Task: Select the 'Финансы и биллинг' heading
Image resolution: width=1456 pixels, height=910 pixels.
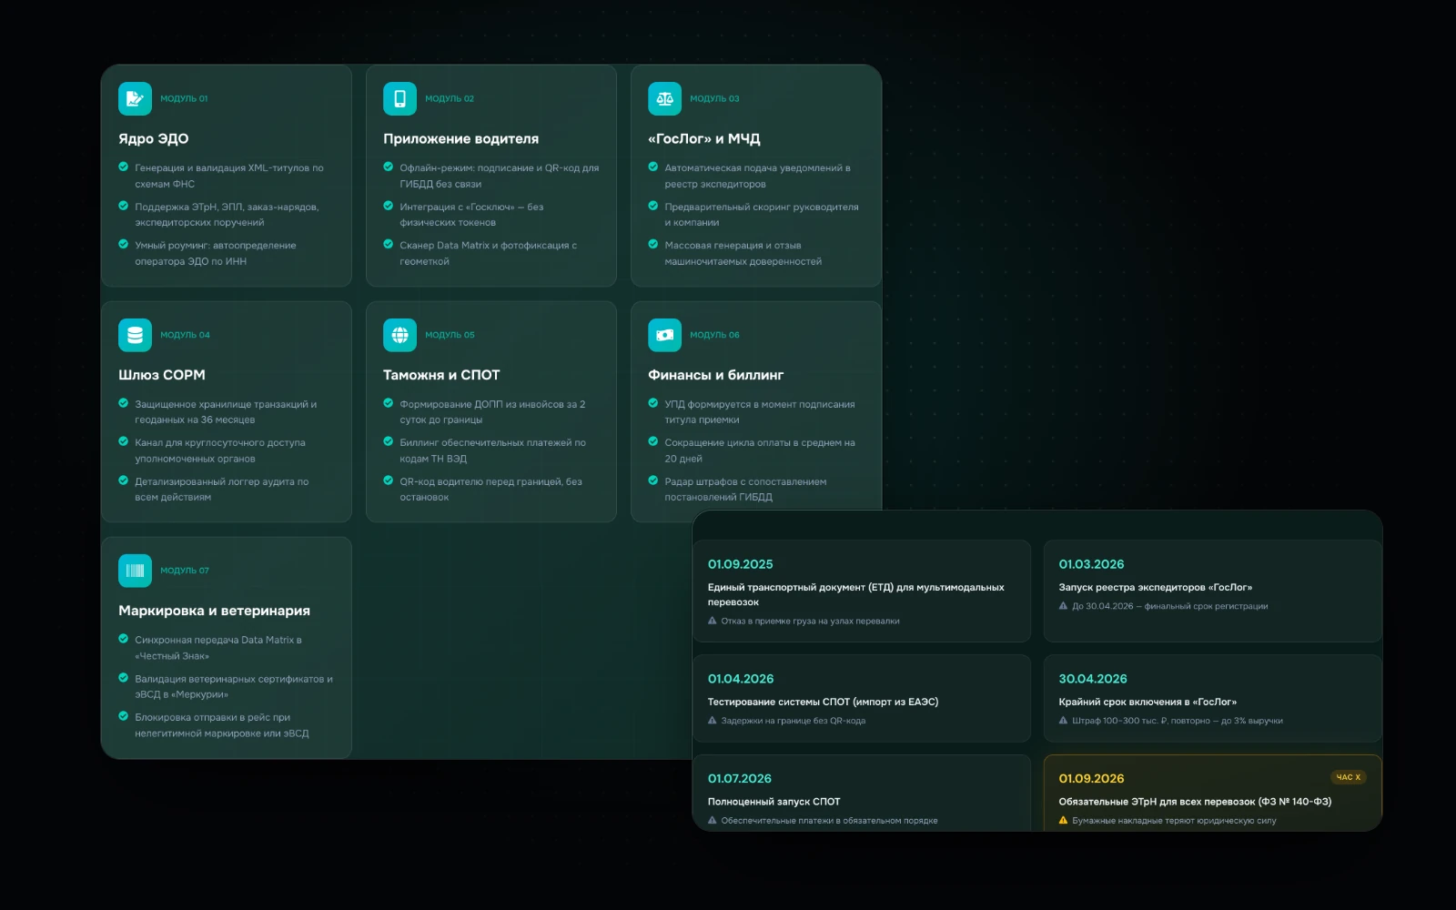Action: [x=715, y=375]
